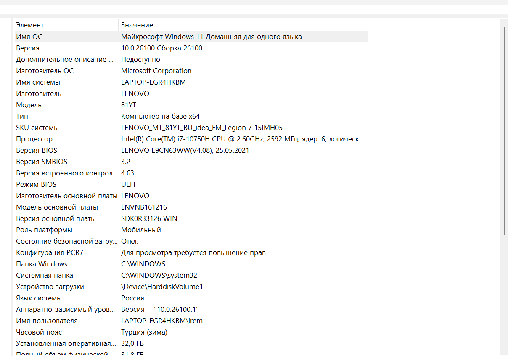
Task: Select the UEFI value
Action: (x=128, y=184)
